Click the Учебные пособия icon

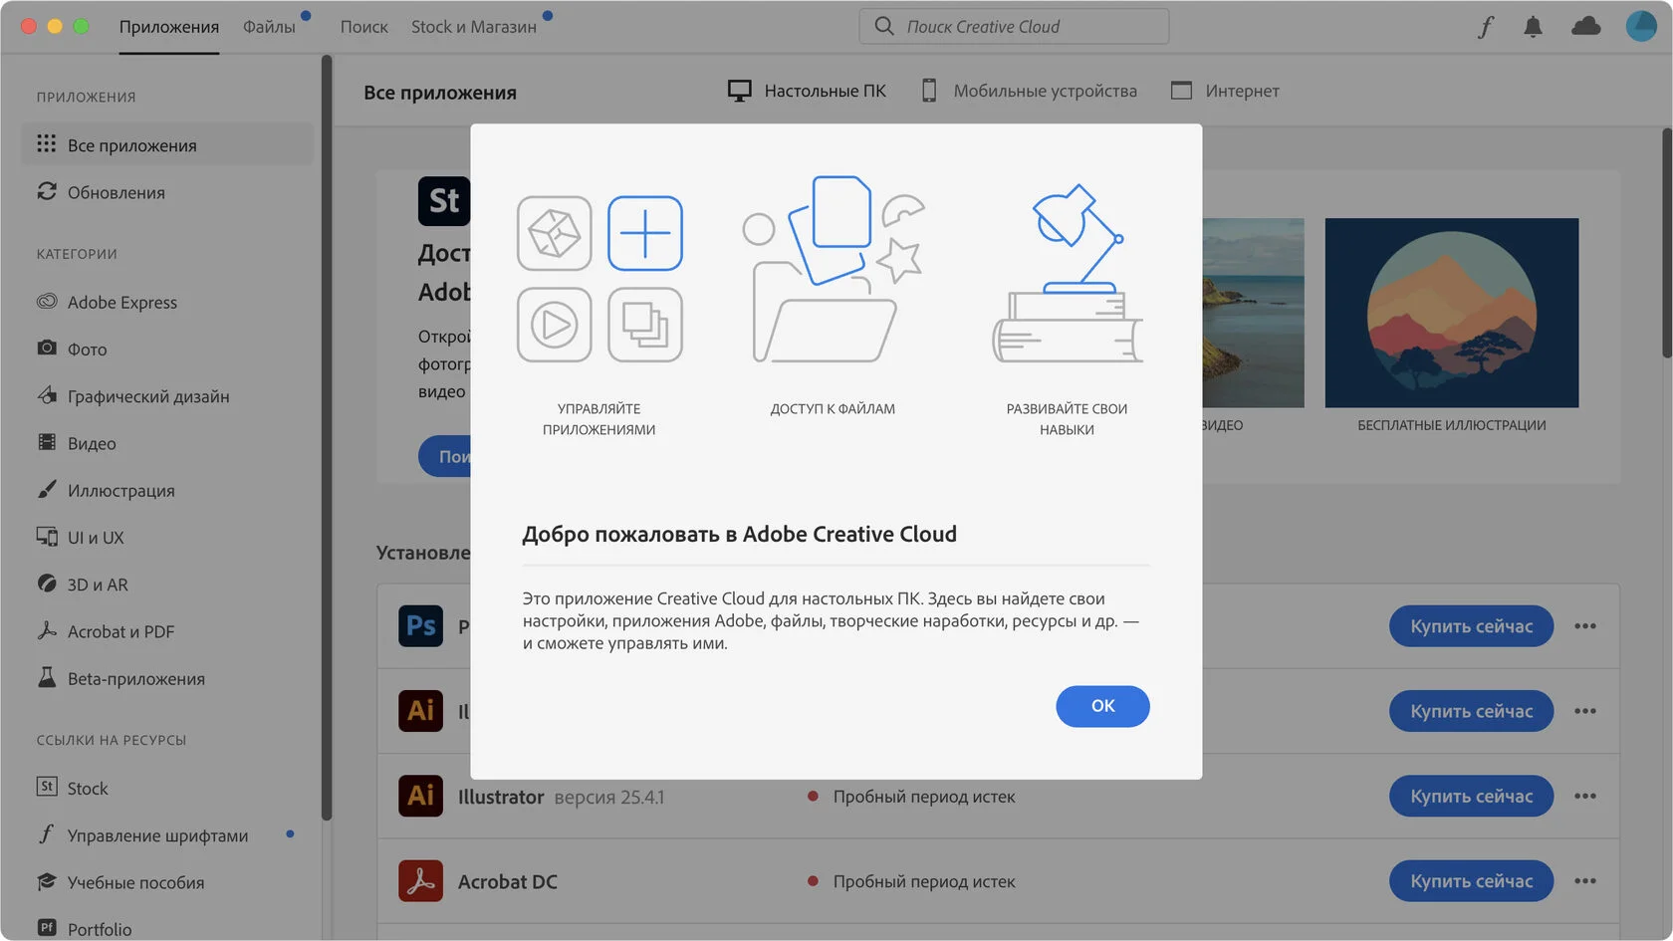click(47, 881)
